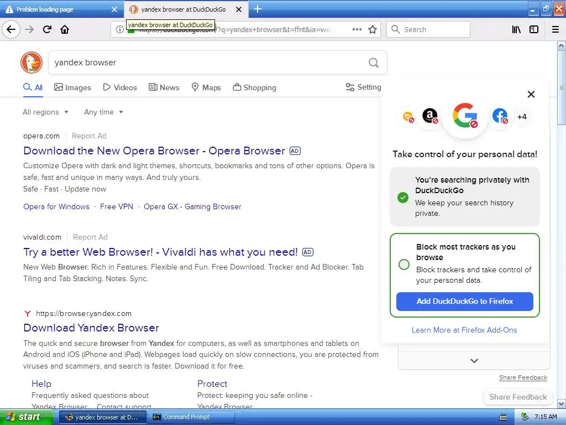
Task: Report Ad for opera.com
Action: tap(89, 136)
